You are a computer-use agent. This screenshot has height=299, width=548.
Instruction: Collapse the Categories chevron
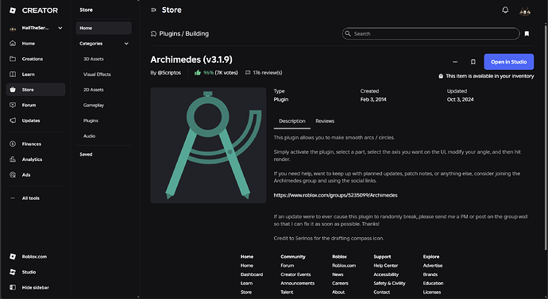coord(126,44)
